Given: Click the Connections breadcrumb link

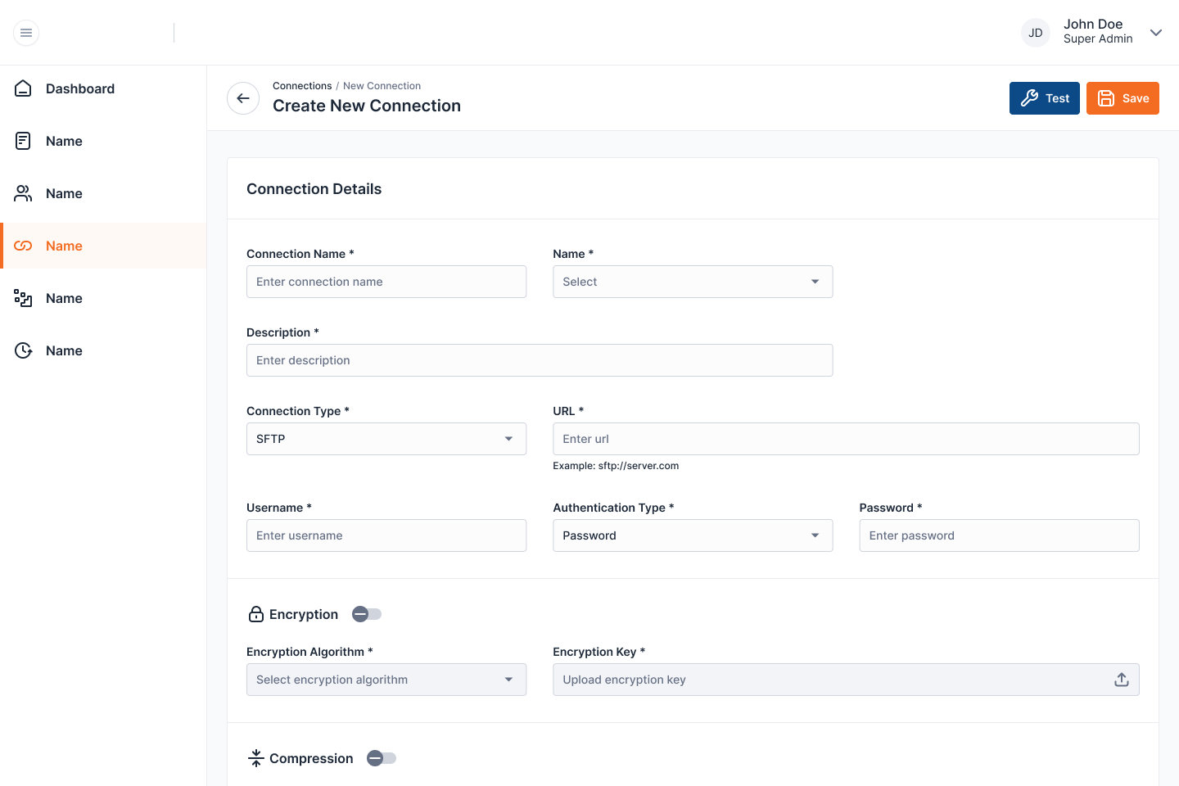Looking at the screenshot, I should click(302, 86).
